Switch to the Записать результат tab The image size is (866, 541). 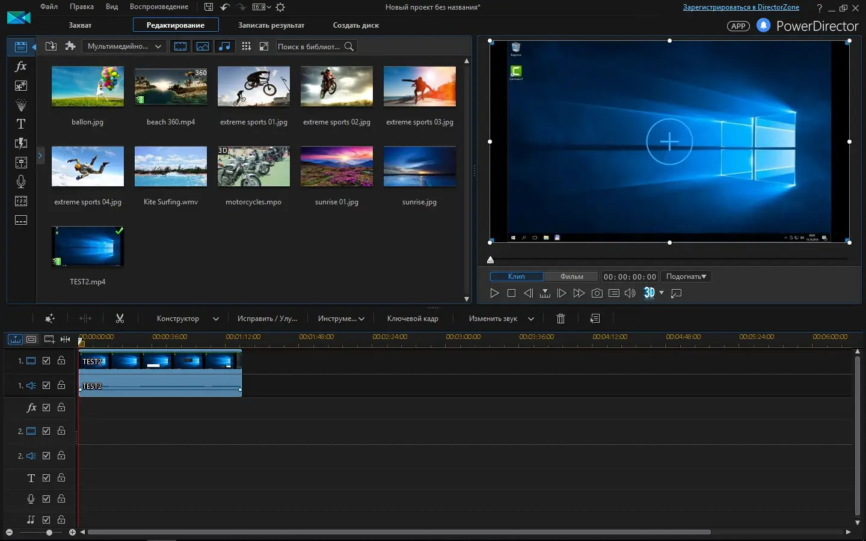coord(271,25)
